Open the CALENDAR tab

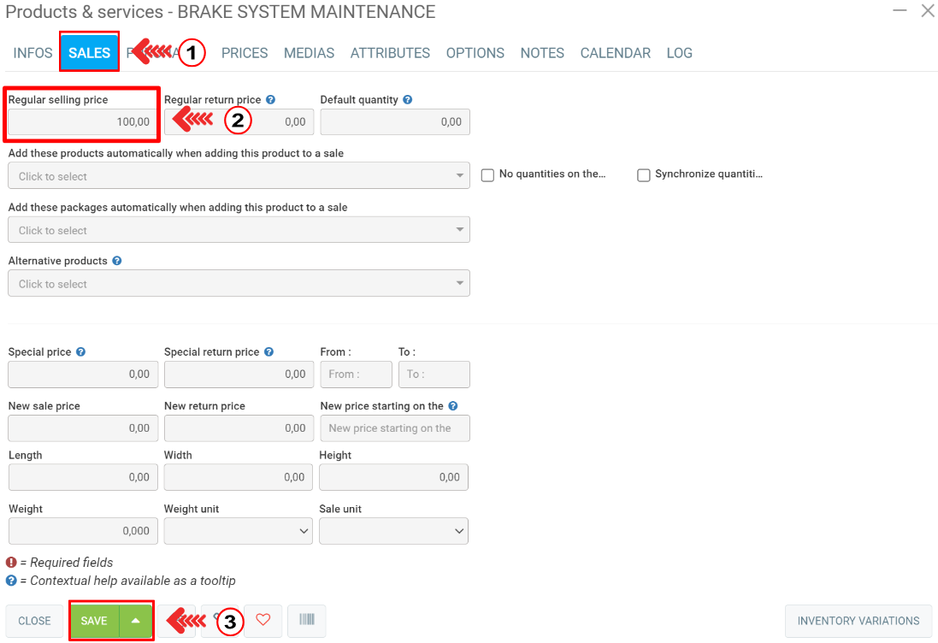point(615,53)
